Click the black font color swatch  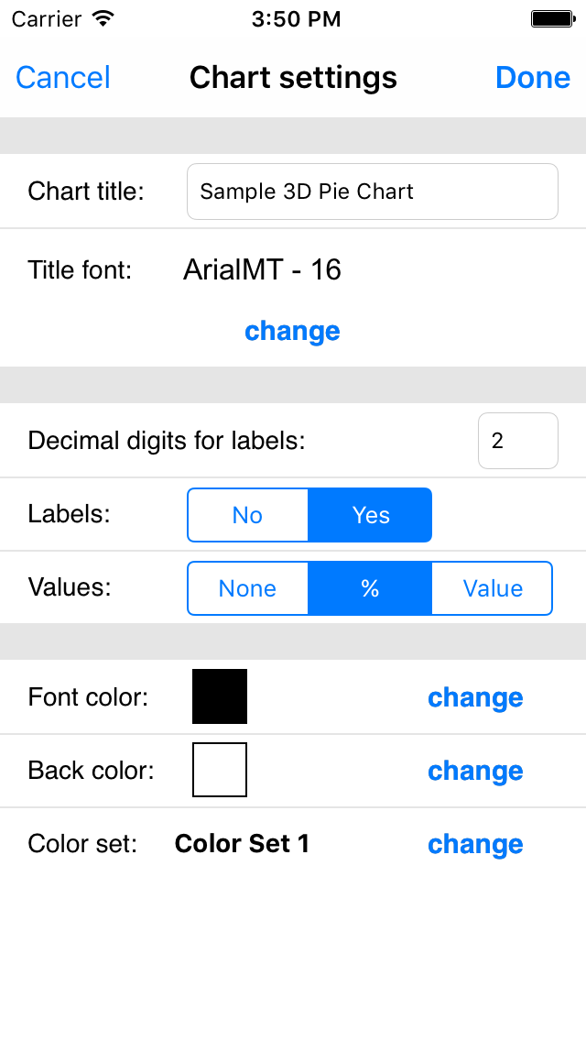coord(220,696)
